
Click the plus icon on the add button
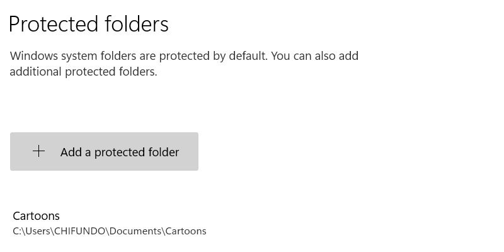[39, 151]
